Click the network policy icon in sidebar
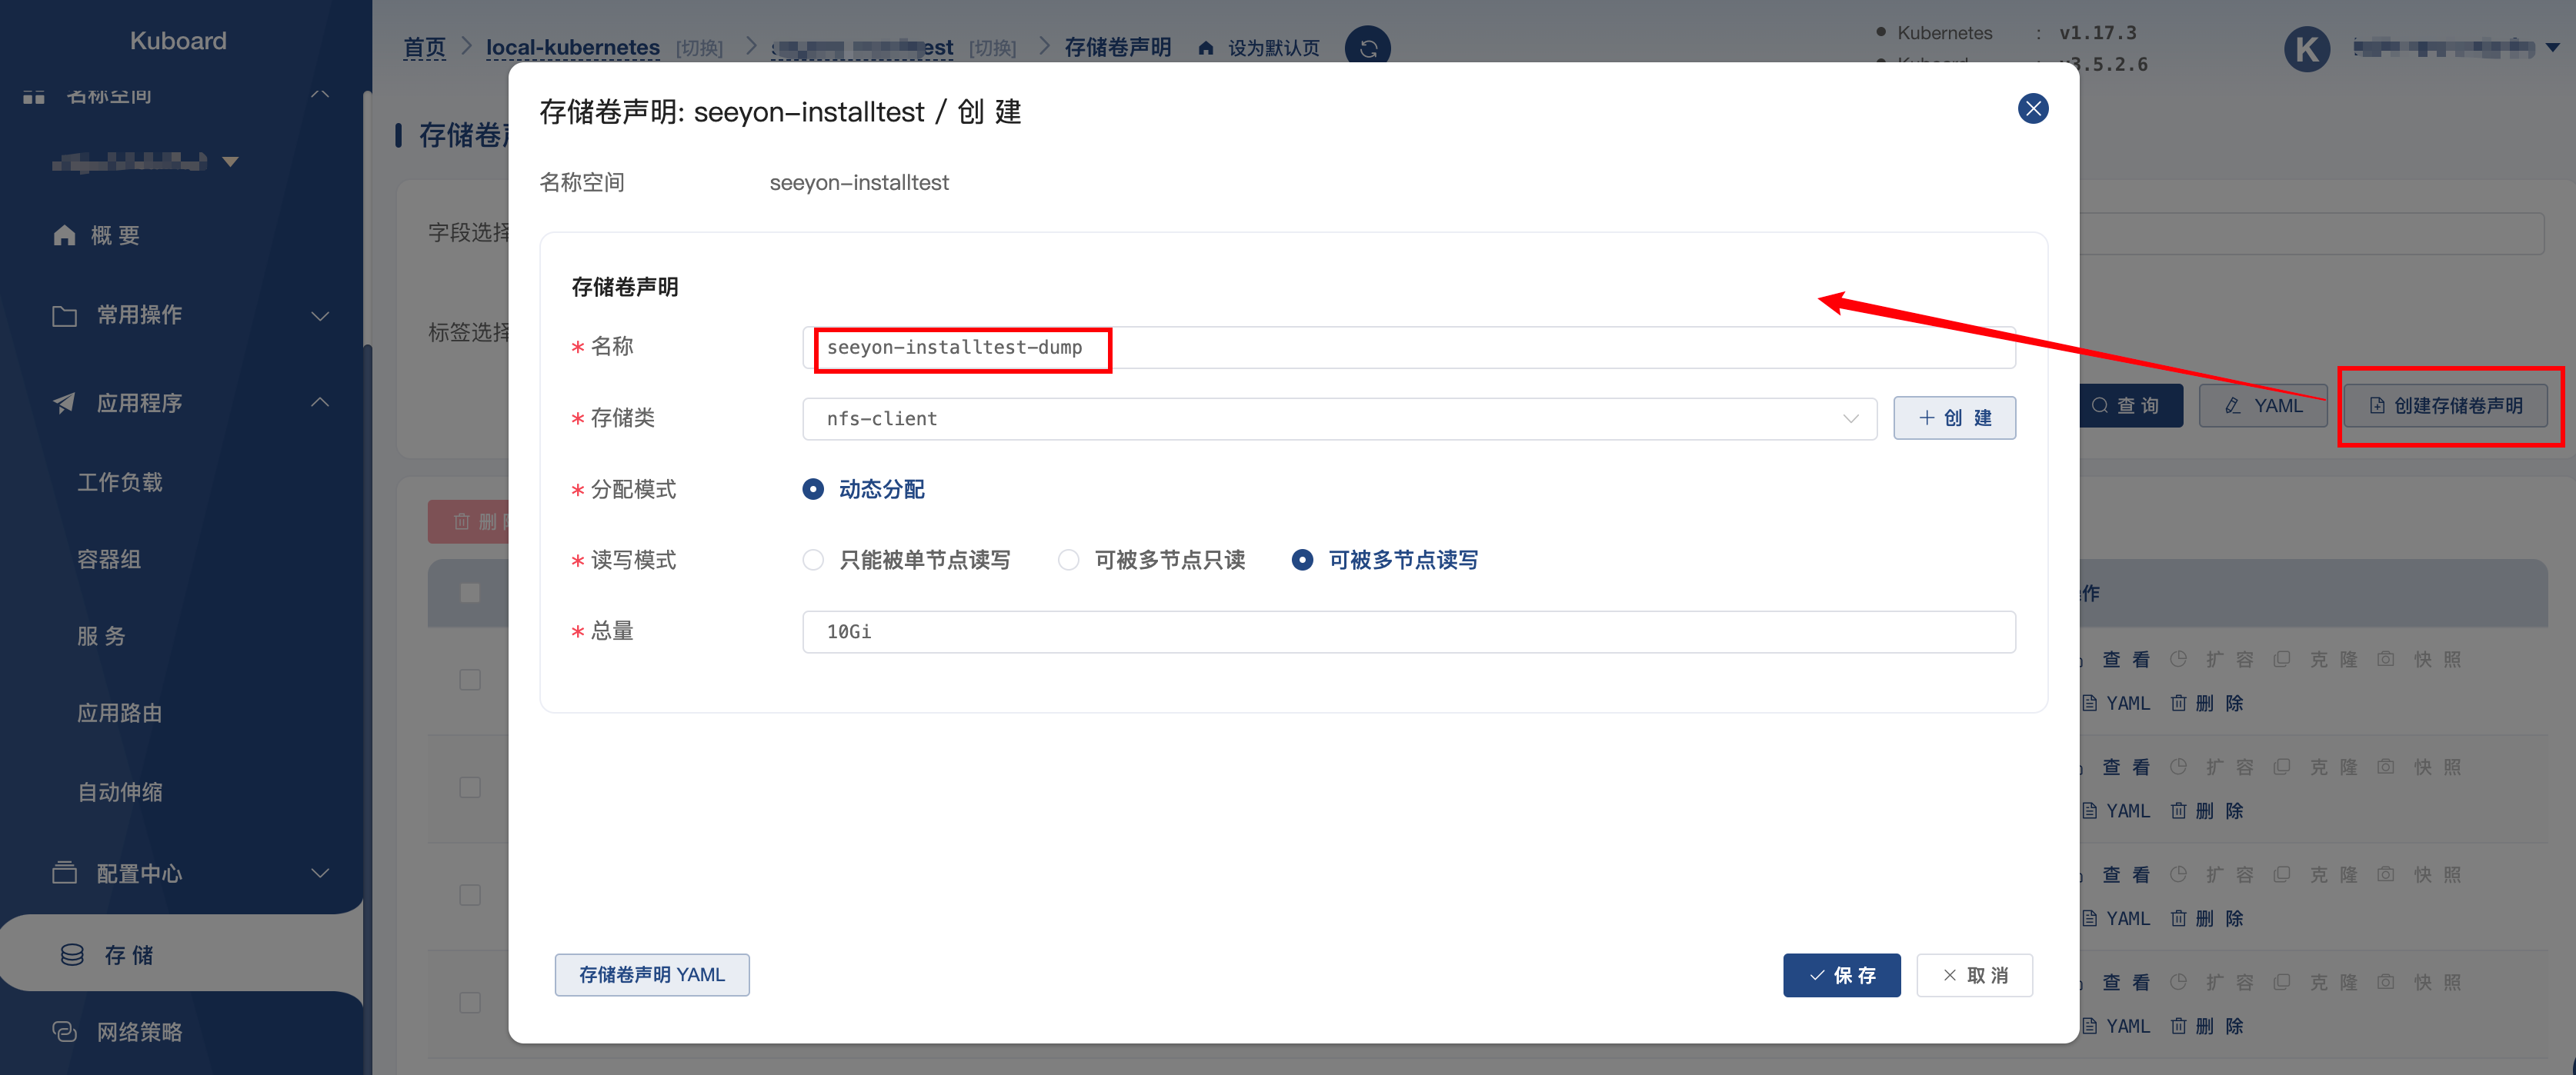This screenshot has width=2576, height=1075. point(65,1031)
